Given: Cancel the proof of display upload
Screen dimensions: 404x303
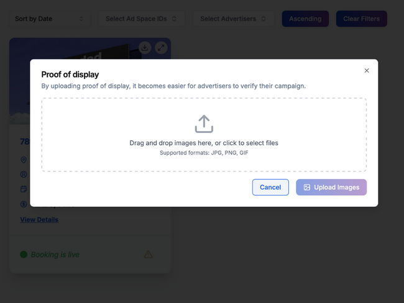Looking at the screenshot, I should pos(270,188).
